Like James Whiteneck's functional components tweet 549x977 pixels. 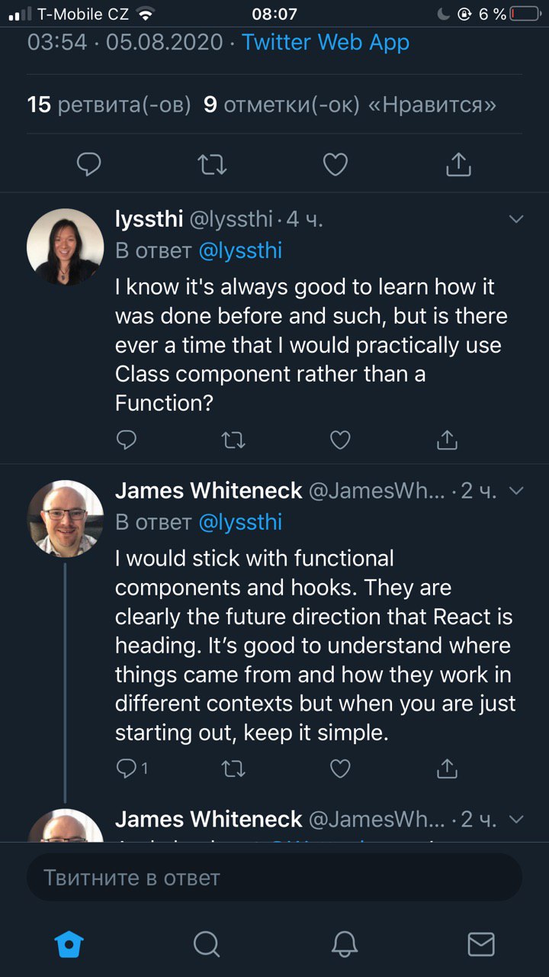(340, 768)
